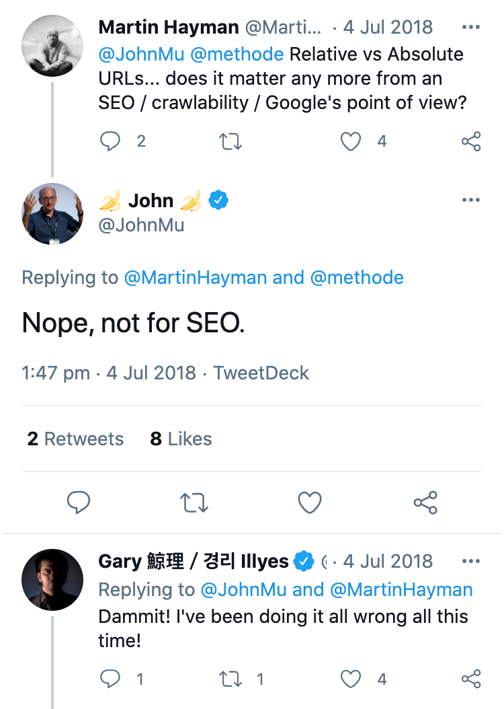
Task: Share Martin Hayman's tweet
Action: click(x=471, y=141)
